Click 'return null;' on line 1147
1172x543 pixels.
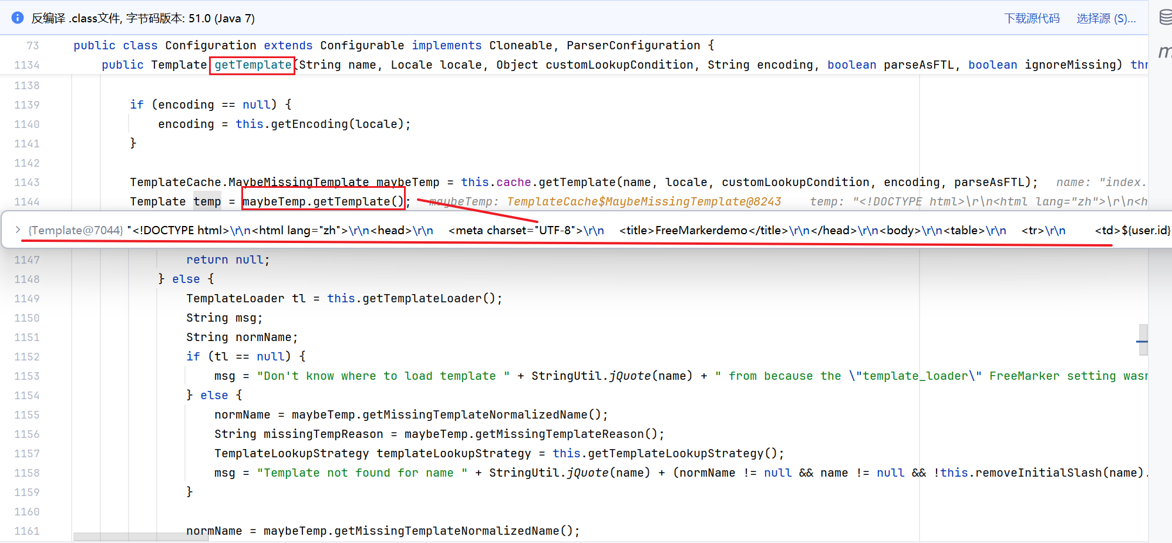click(228, 259)
